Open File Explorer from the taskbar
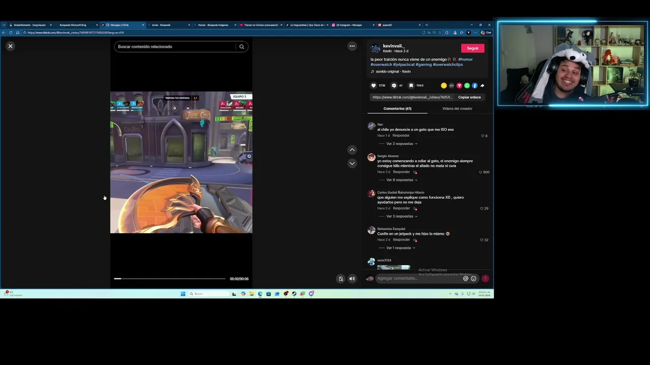The image size is (650, 365). click(251, 294)
